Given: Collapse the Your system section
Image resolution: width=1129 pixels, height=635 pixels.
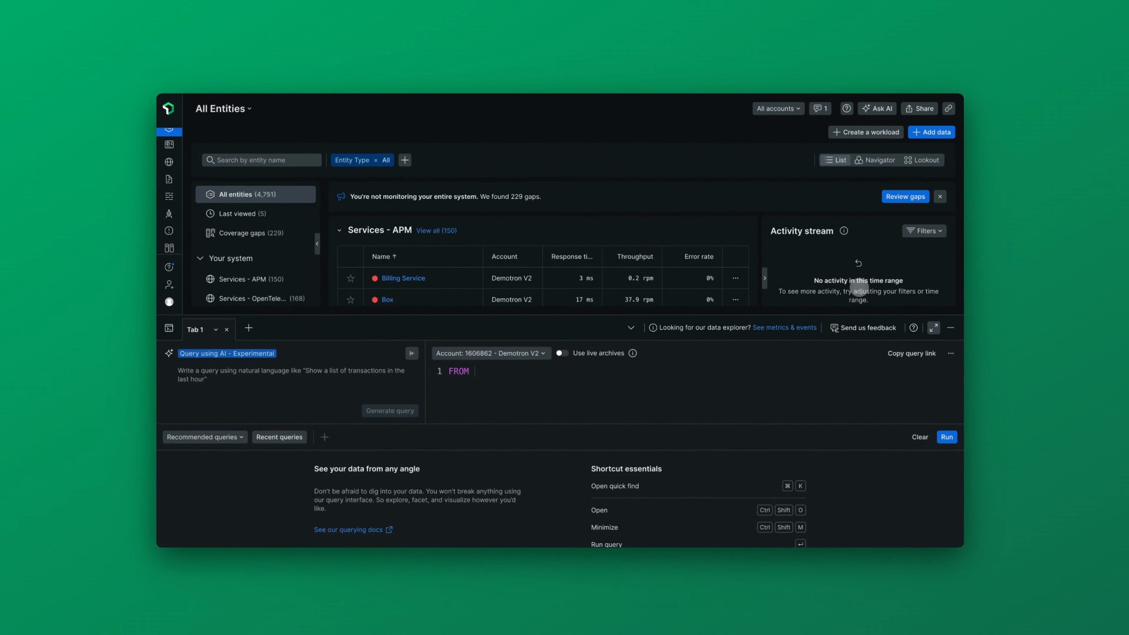Looking at the screenshot, I should 200,258.
